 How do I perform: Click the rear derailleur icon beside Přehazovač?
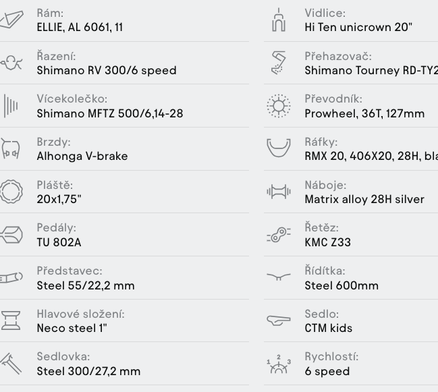click(279, 63)
